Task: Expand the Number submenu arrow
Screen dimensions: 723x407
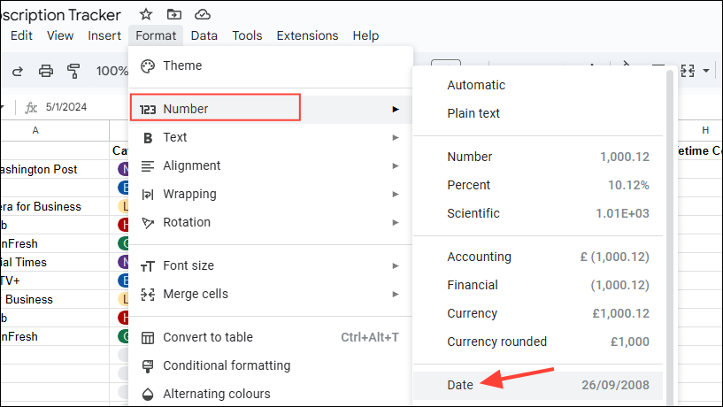Action: point(396,109)
